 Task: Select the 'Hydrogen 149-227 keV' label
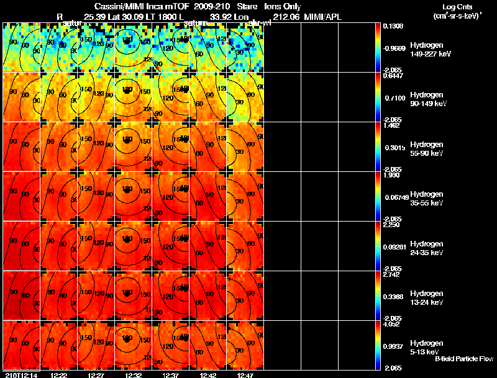click(430, 50)
